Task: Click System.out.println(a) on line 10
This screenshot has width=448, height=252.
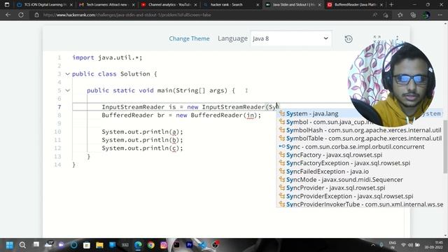Action: (x=142, y=132)
